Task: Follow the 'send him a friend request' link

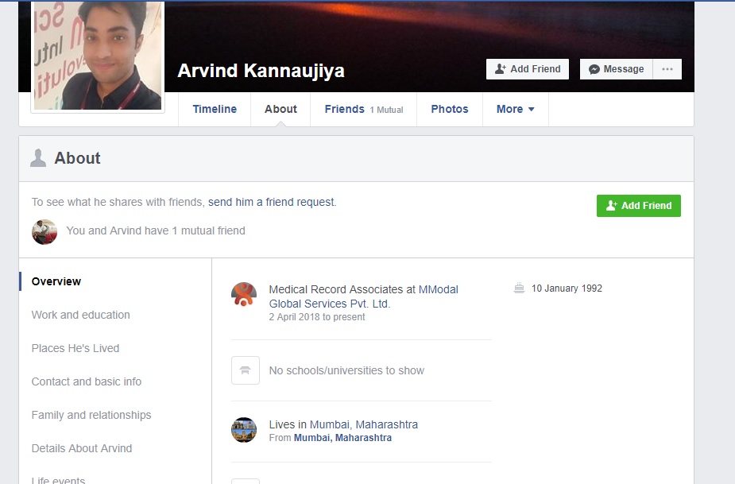Action: [x=272, y=202]
